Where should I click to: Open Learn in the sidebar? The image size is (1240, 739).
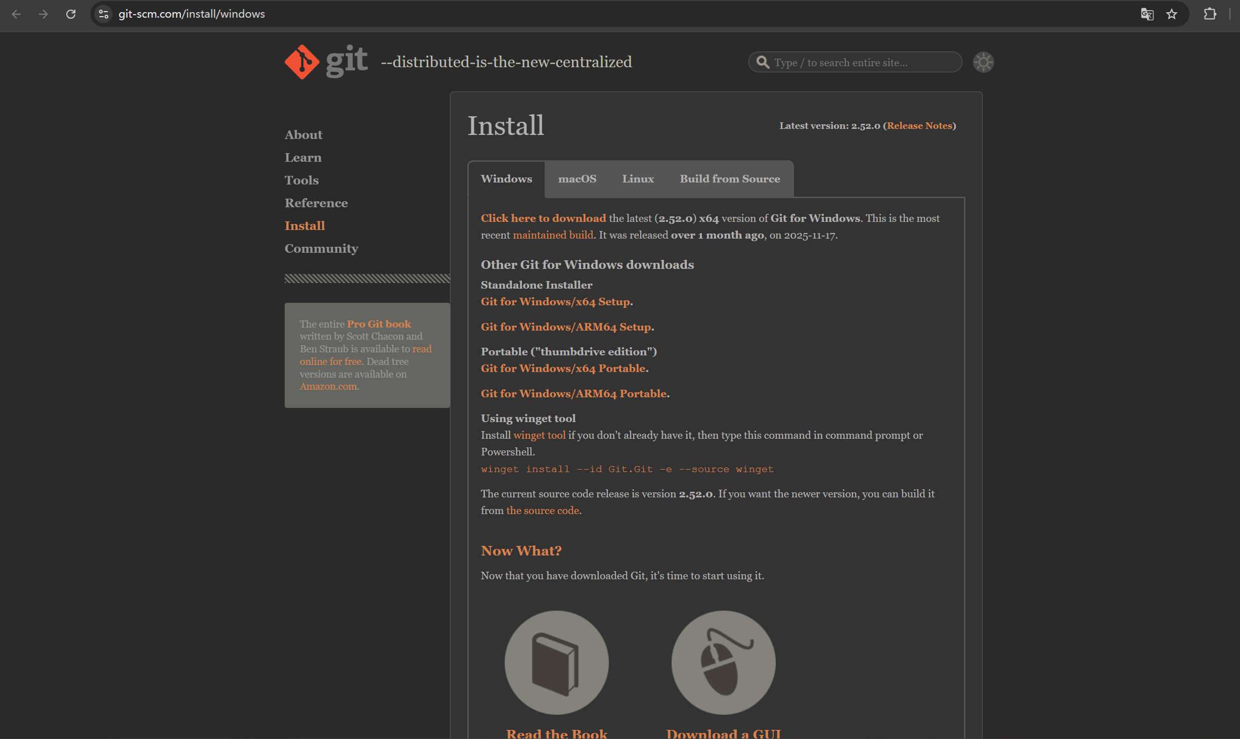pyautogui.click(x=303, y=158)
